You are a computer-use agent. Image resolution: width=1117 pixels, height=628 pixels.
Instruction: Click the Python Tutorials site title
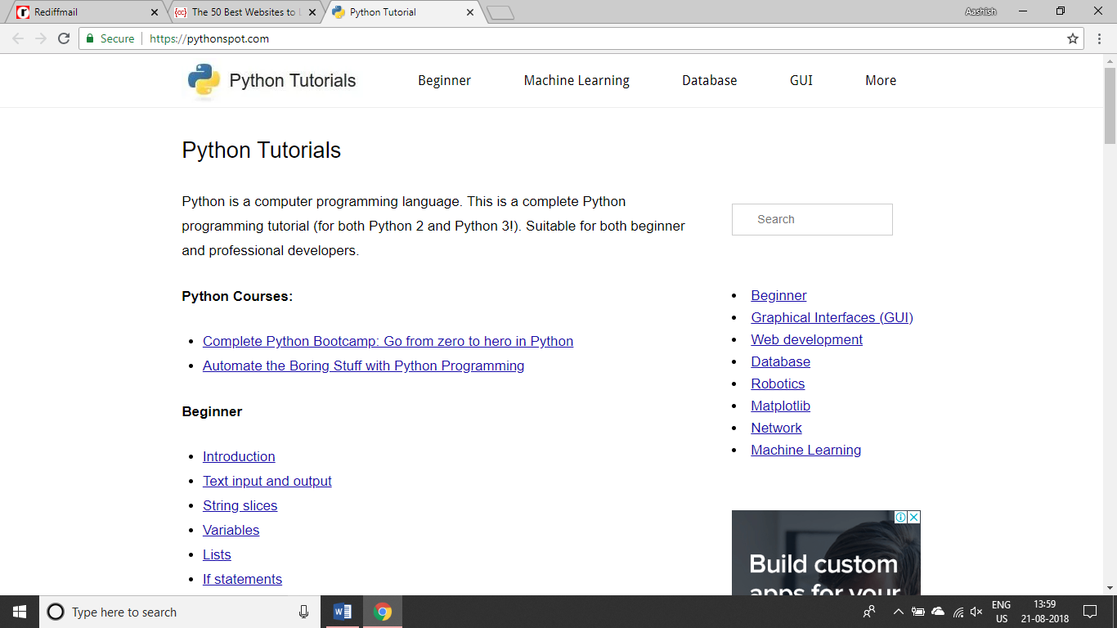[293, 80]
